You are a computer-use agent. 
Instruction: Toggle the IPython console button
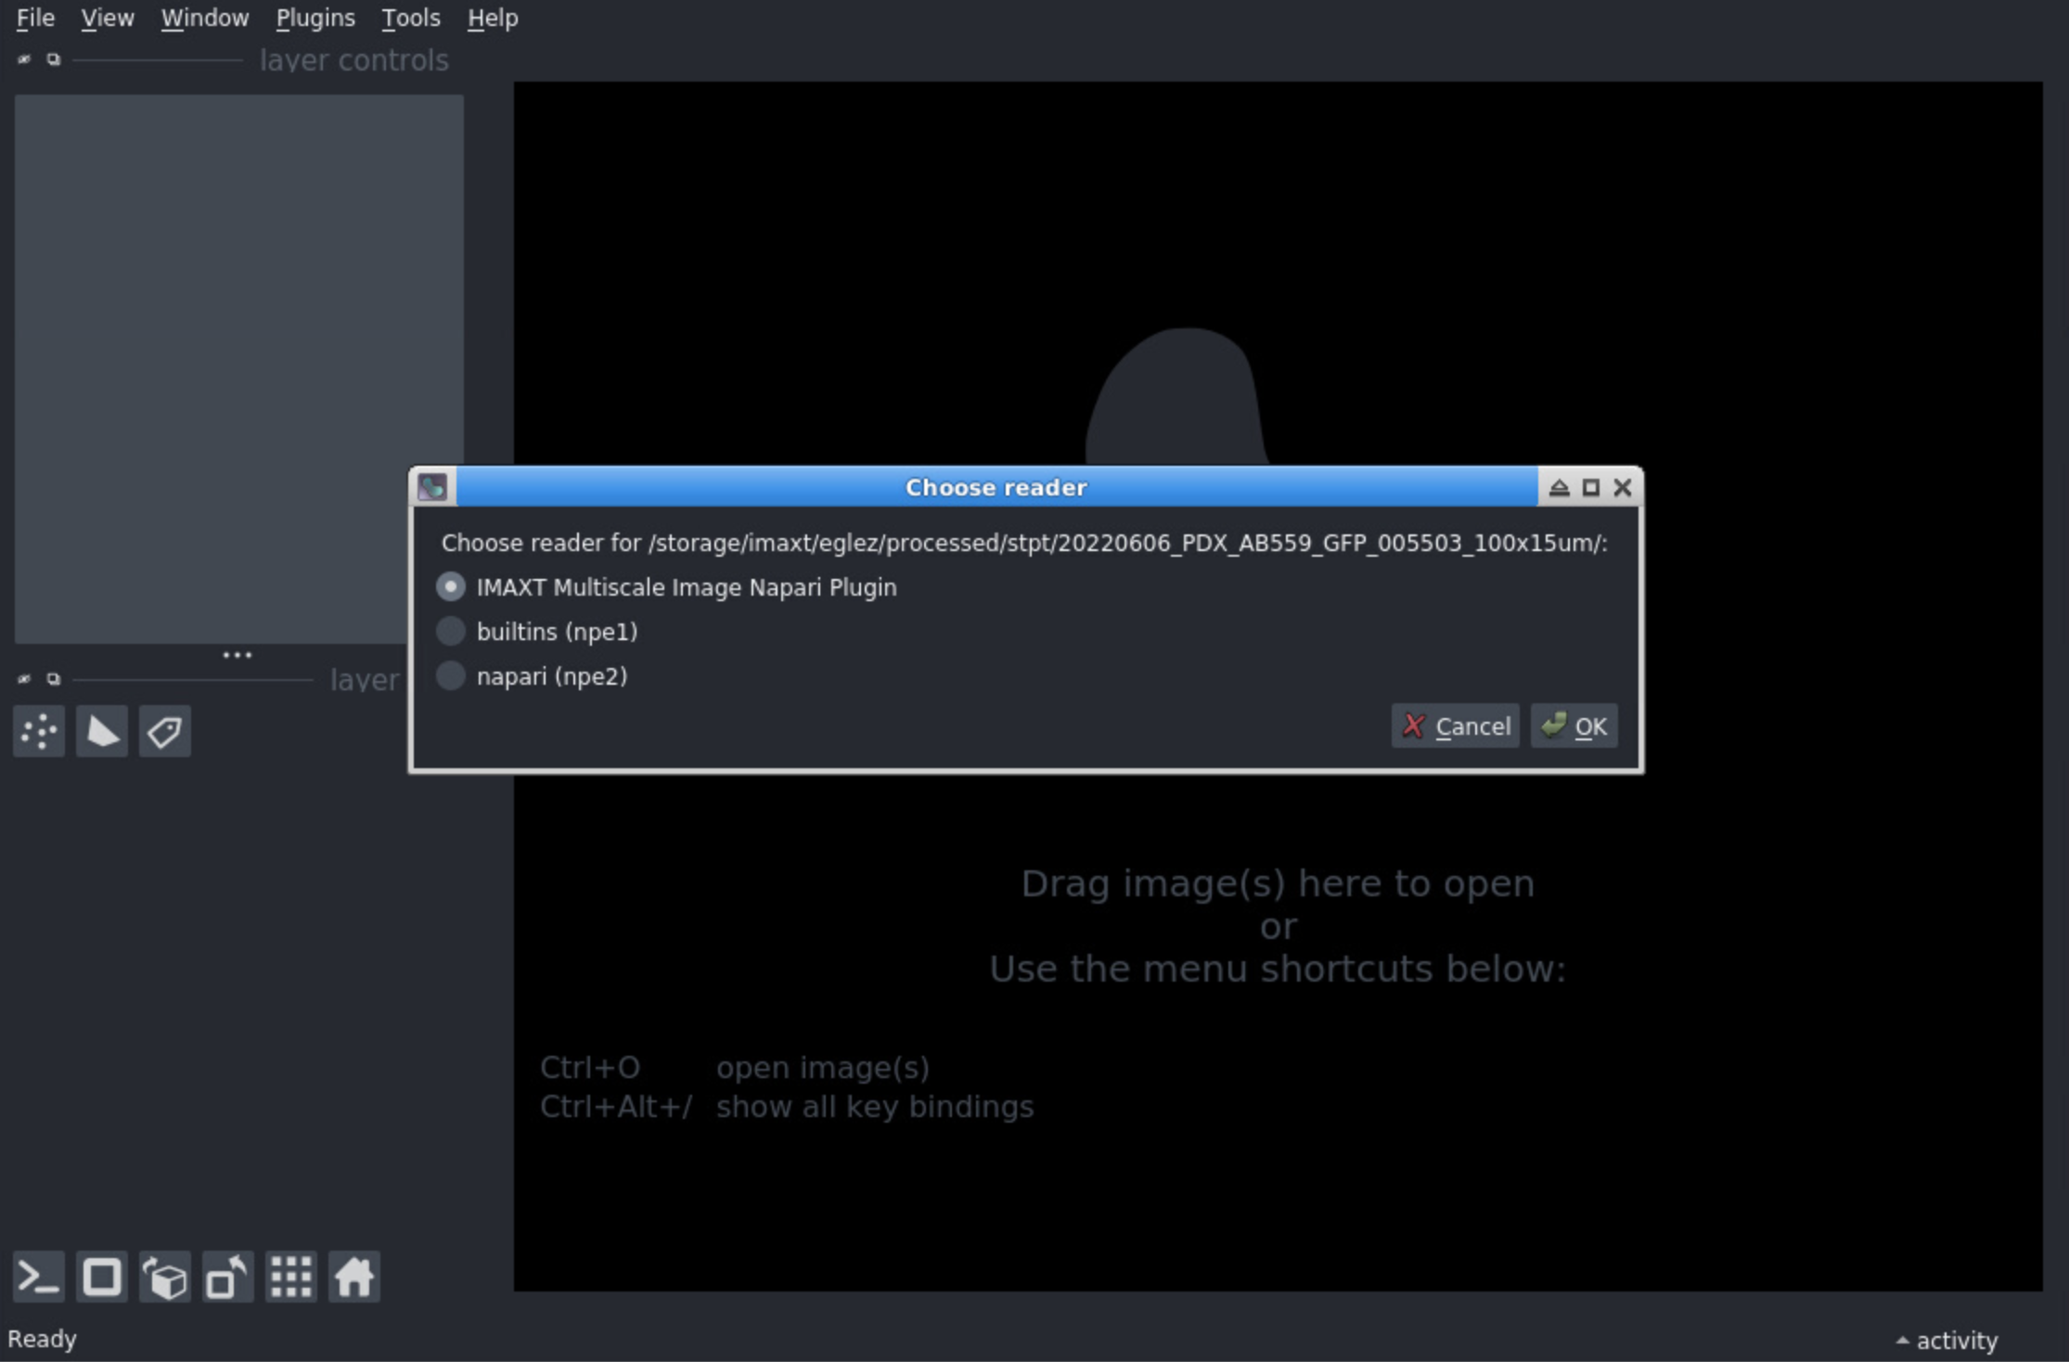pyautogui.click(x=39, y=1277)
